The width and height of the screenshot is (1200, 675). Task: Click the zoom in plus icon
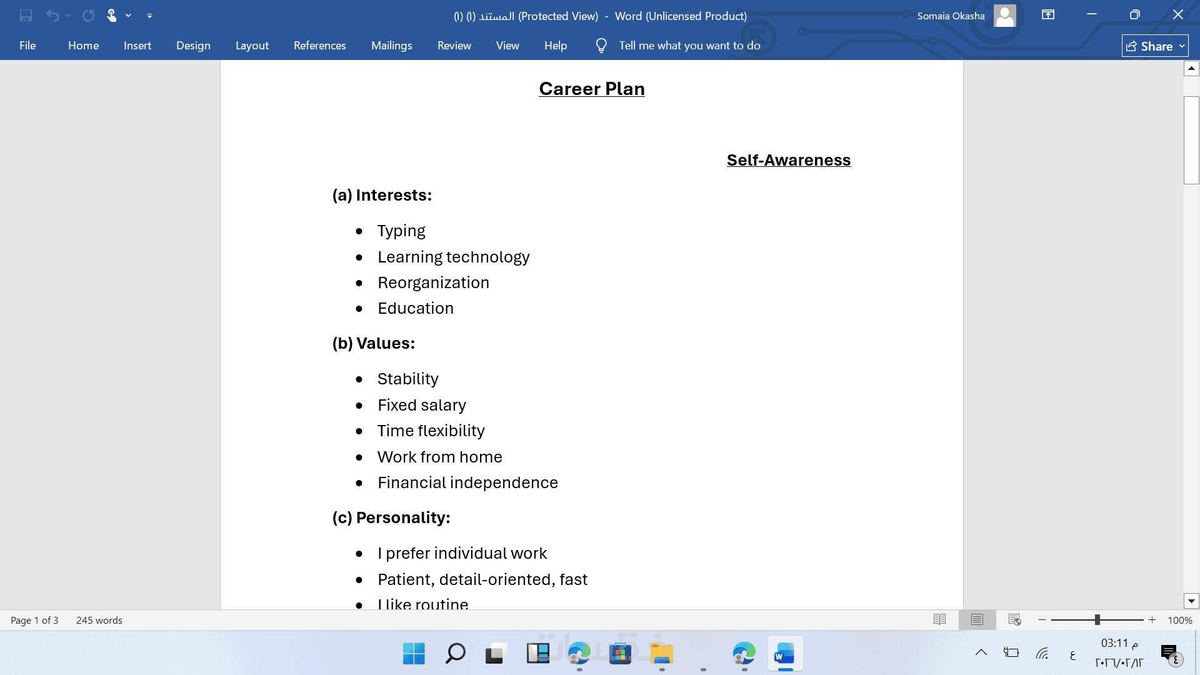pos(1152,620)
